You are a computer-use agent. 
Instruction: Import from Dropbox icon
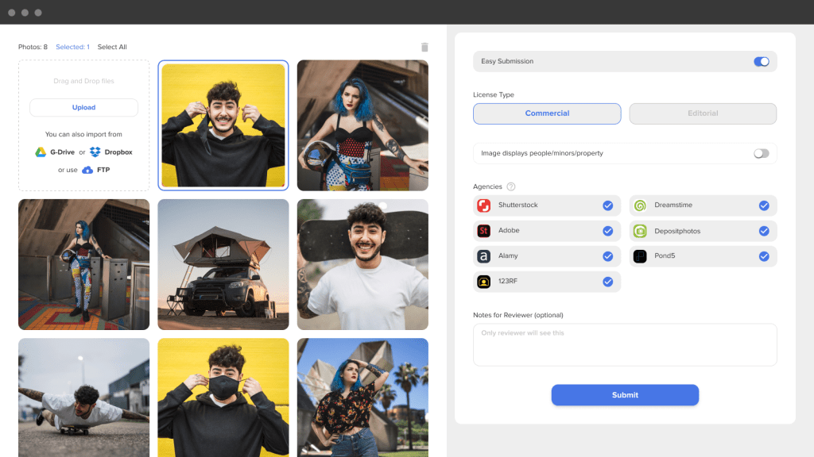[x=95, y=152]
